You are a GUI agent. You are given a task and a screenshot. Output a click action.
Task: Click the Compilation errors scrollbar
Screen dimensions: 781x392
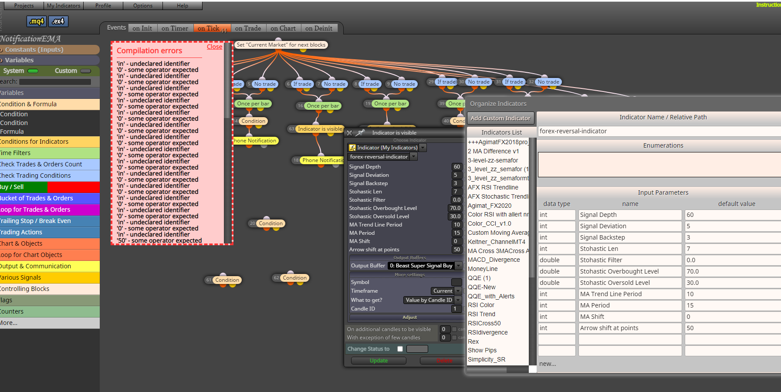point(227,80)
